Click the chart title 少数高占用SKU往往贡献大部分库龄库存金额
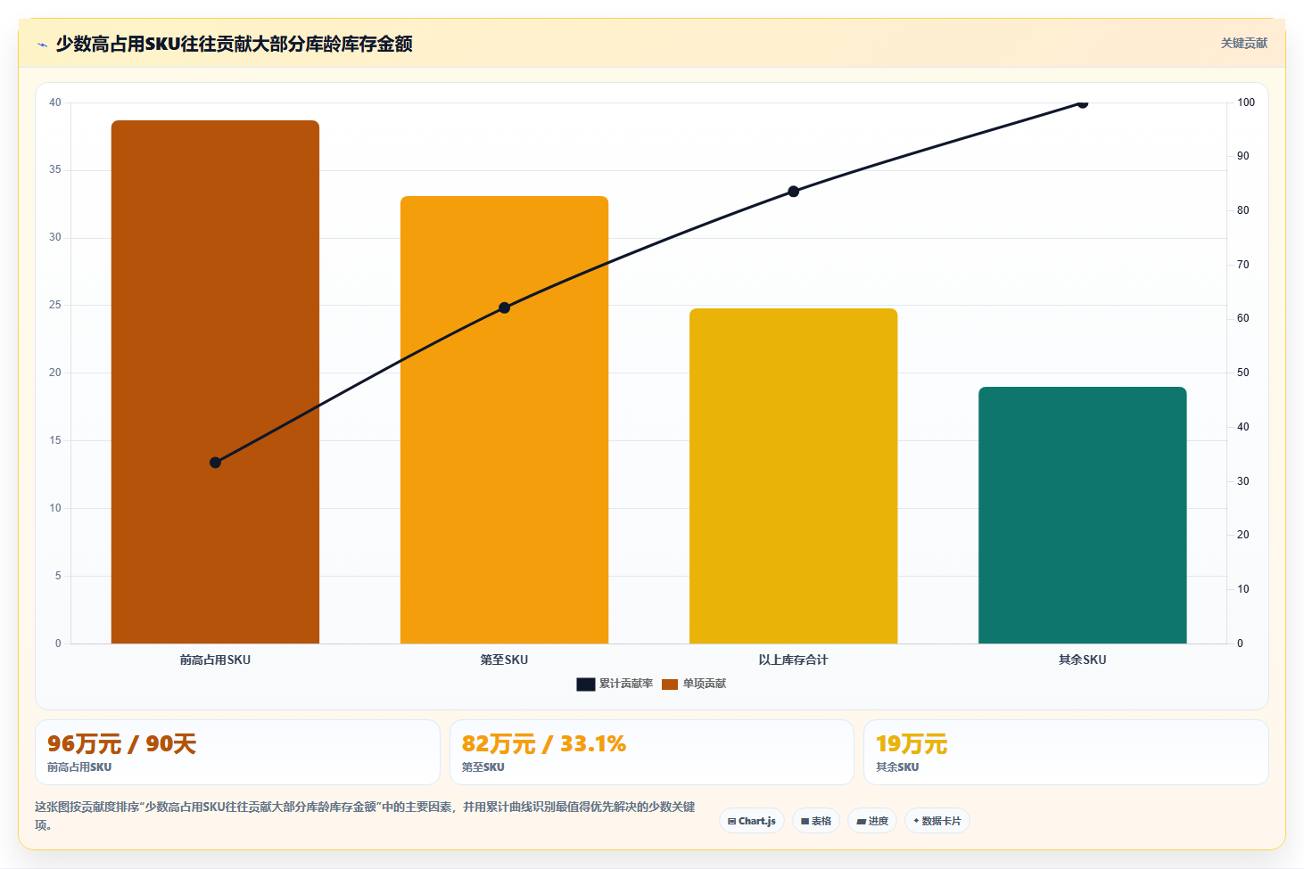This screenshot has height=869, width=1304. [x=234, y=44]
